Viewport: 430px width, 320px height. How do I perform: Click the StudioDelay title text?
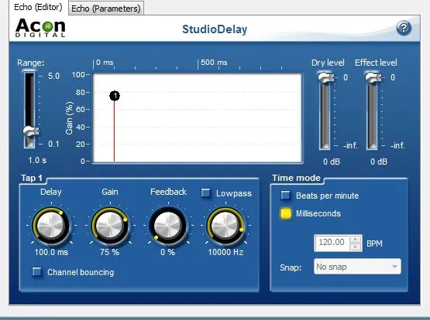pyautogui.click(x=215, y=29)
